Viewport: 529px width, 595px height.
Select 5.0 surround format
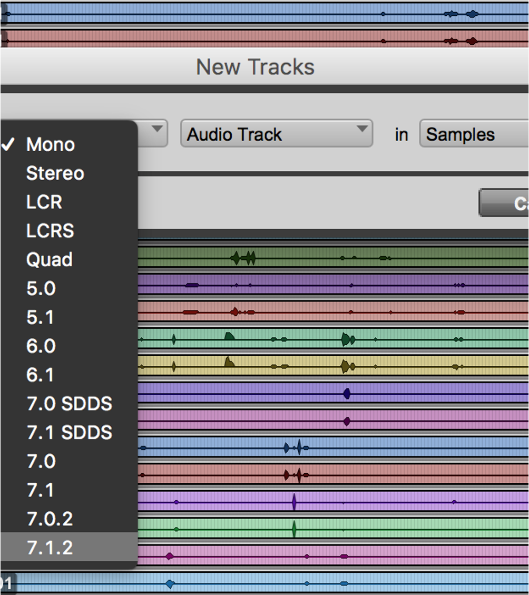(41, 288)
